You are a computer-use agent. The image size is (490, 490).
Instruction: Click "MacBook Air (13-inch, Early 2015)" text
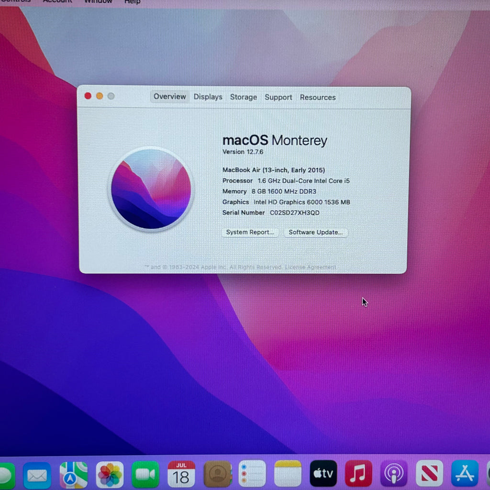point(274,170)
